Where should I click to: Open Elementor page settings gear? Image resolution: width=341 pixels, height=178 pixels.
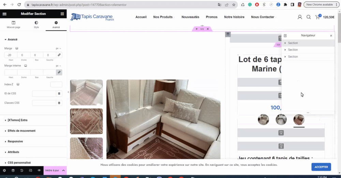point(4,170)
